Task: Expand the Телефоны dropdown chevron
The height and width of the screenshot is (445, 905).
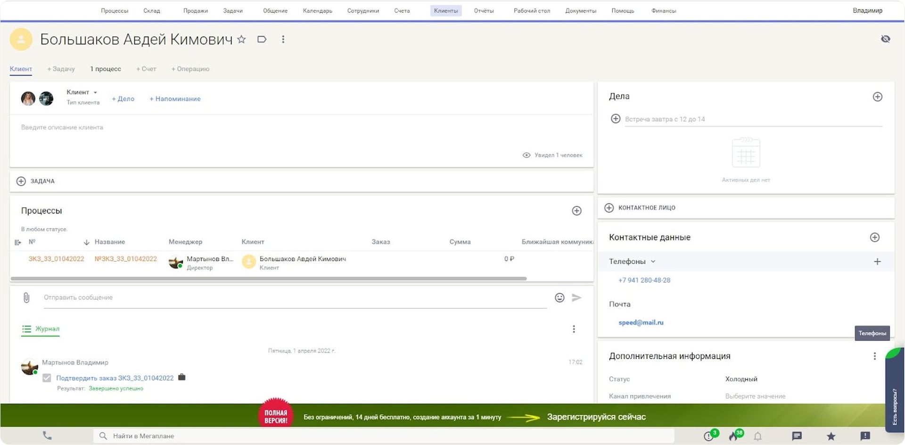Action: click(x=653, y=262)
